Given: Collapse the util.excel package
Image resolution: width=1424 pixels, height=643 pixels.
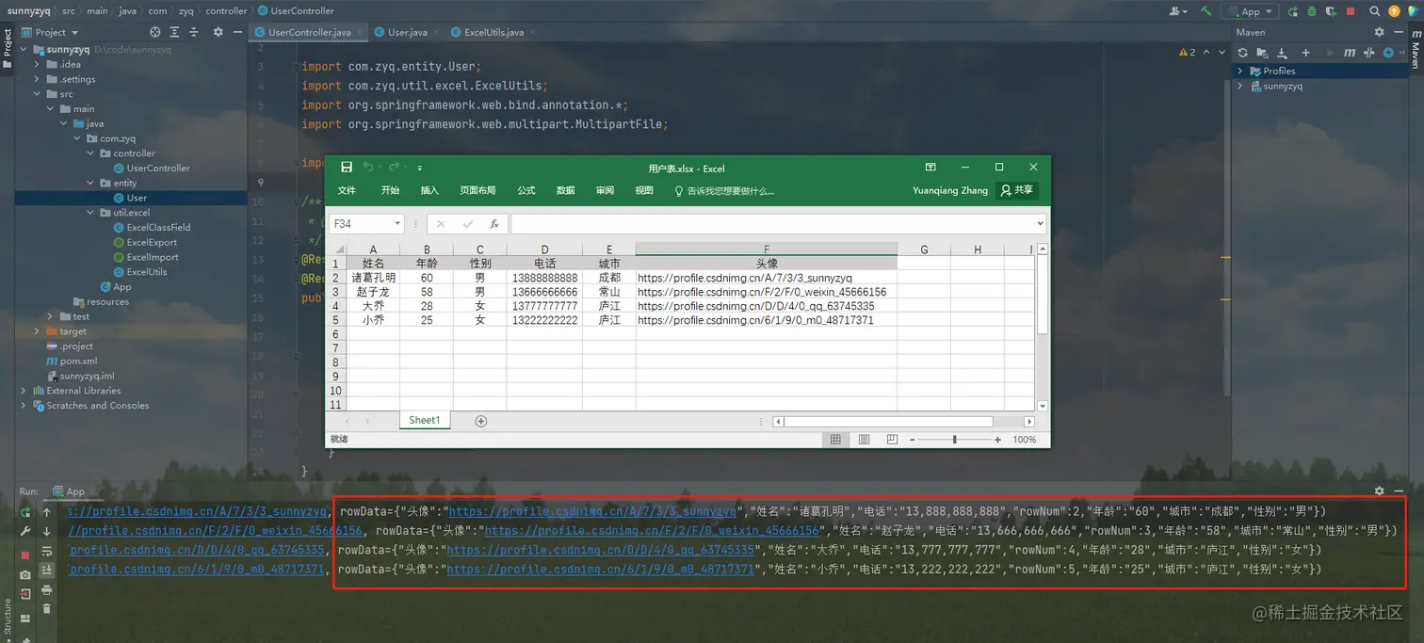Looking at the screenshot, I should [x=91, y=213].
